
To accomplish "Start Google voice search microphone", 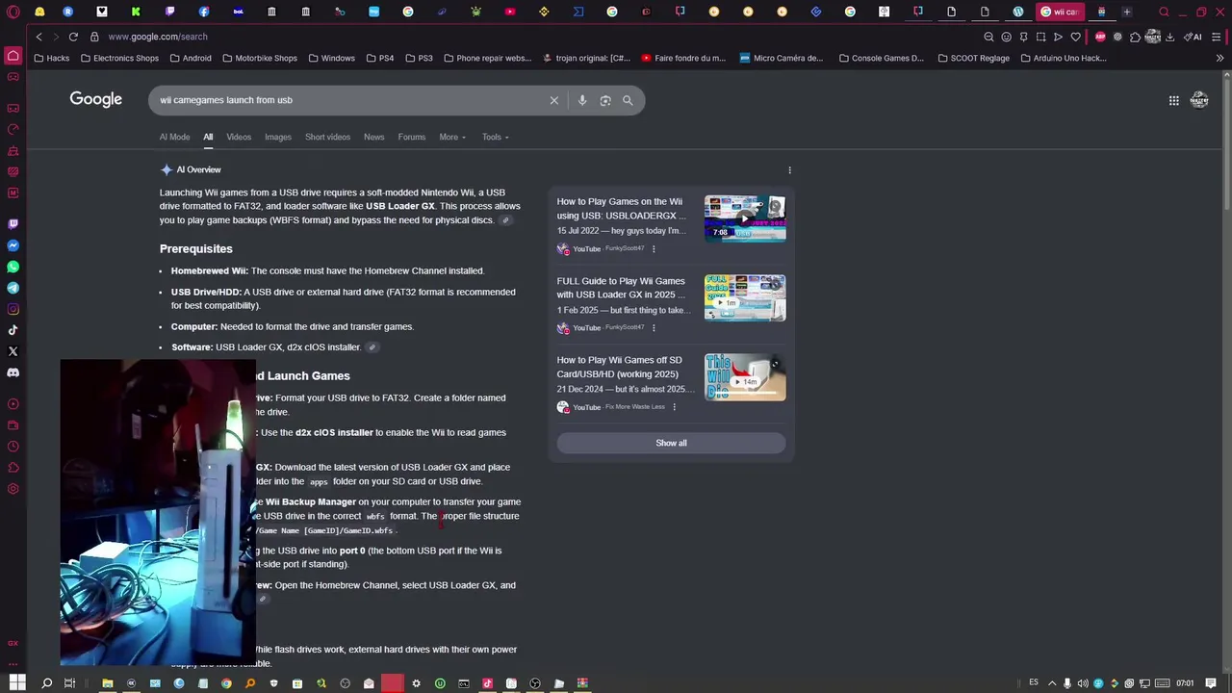I will click(x=581, y=100).
